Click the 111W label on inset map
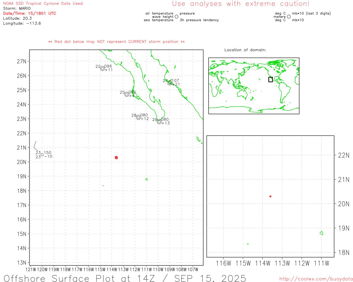 coord(322,263)
